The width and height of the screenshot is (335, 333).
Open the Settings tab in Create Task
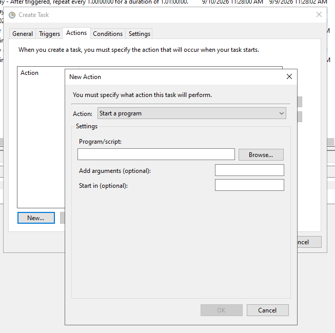pos(140,34)
